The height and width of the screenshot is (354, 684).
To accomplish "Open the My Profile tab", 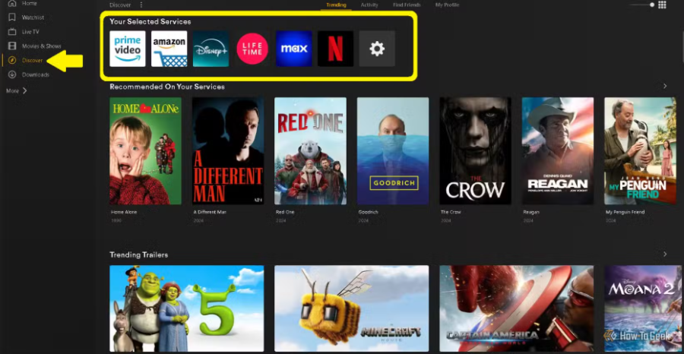I will tap(447, 5).
